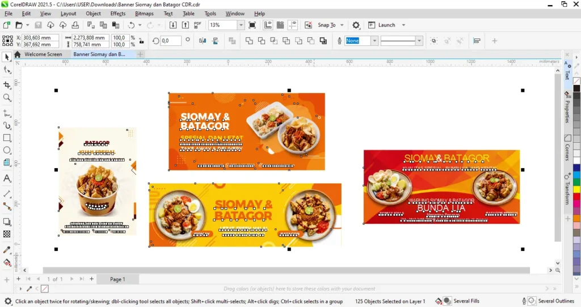Select the Zoom tool in toolbox

point(7,97)
